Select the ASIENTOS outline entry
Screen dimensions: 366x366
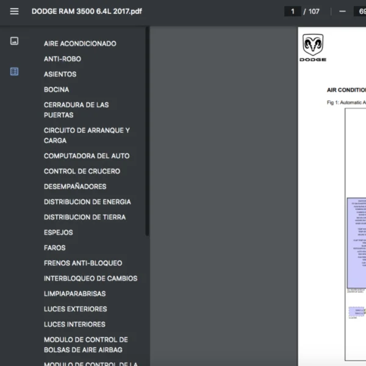pyautogui.click(x=60, y=74)
